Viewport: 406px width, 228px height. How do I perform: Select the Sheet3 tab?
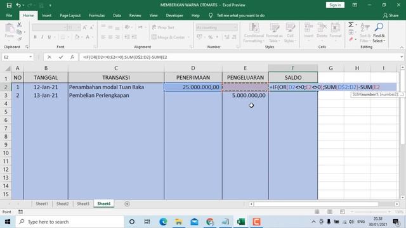point(83,204)
